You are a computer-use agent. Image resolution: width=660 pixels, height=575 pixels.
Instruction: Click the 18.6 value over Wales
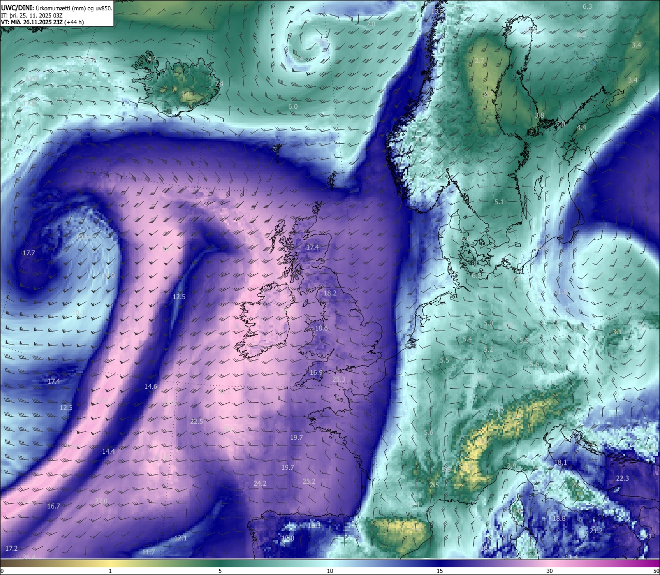[x=321, y=328]
